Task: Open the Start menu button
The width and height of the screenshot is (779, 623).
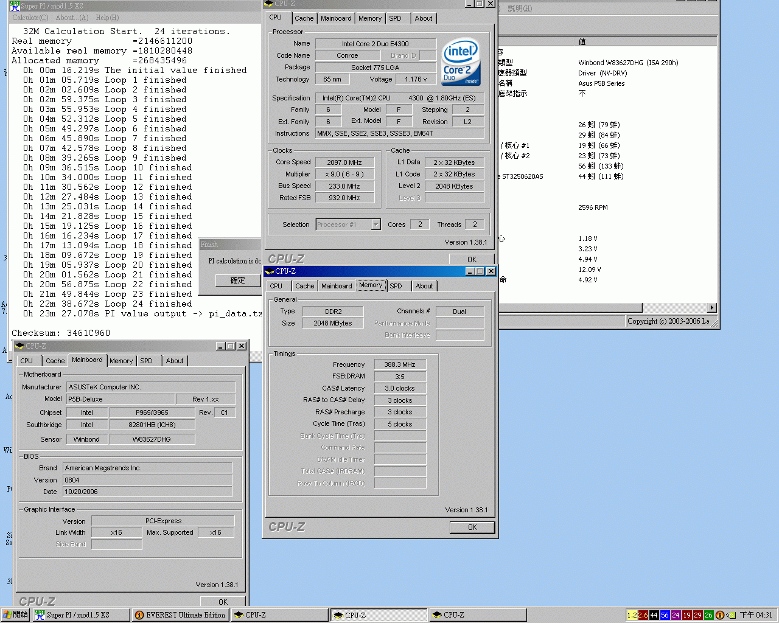Action: (x=15, y=615)
